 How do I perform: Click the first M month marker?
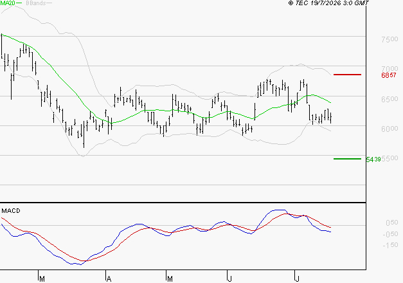pos(42,279)
